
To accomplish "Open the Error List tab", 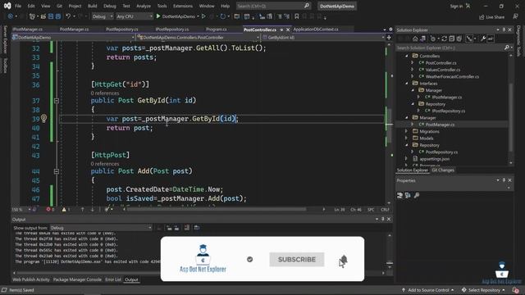I will tap(113, 279).
